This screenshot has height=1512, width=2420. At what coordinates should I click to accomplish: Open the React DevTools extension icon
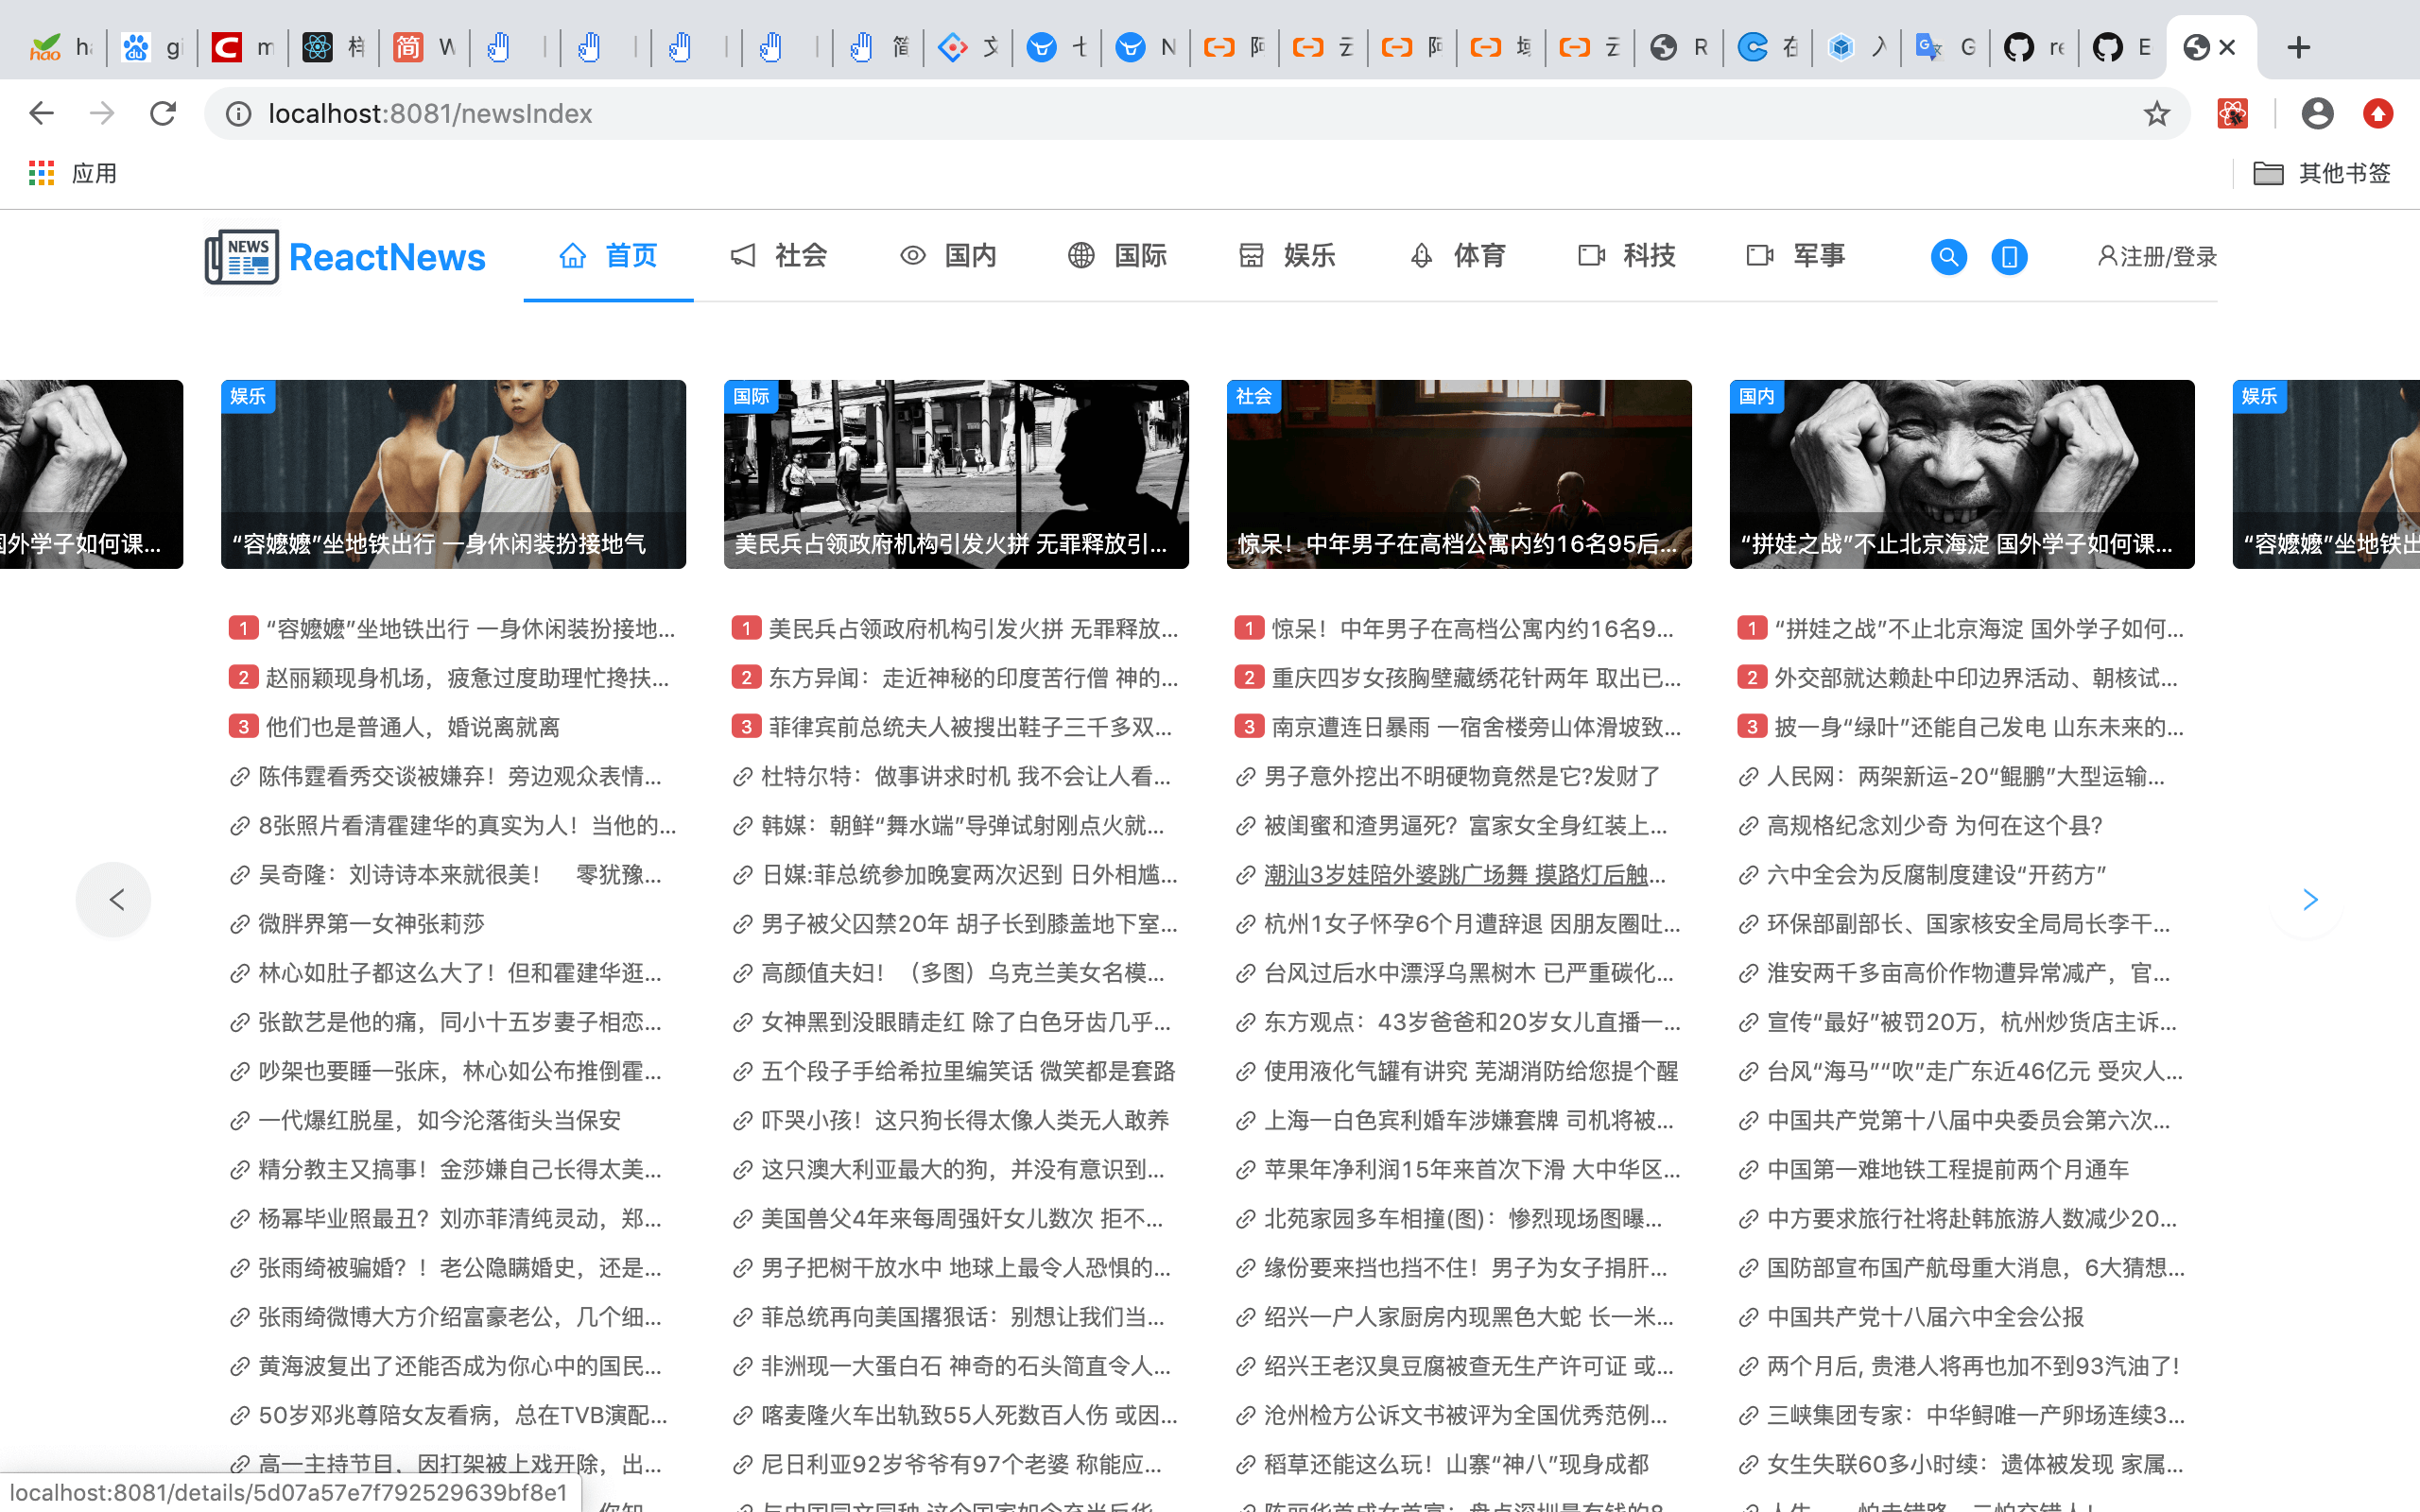click(2232, 114)
